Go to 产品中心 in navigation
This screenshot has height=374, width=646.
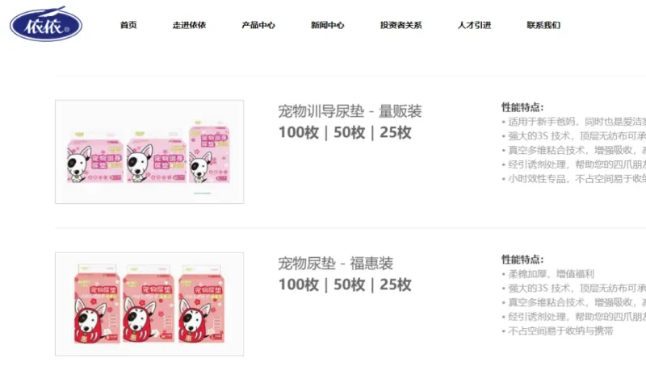258,25
